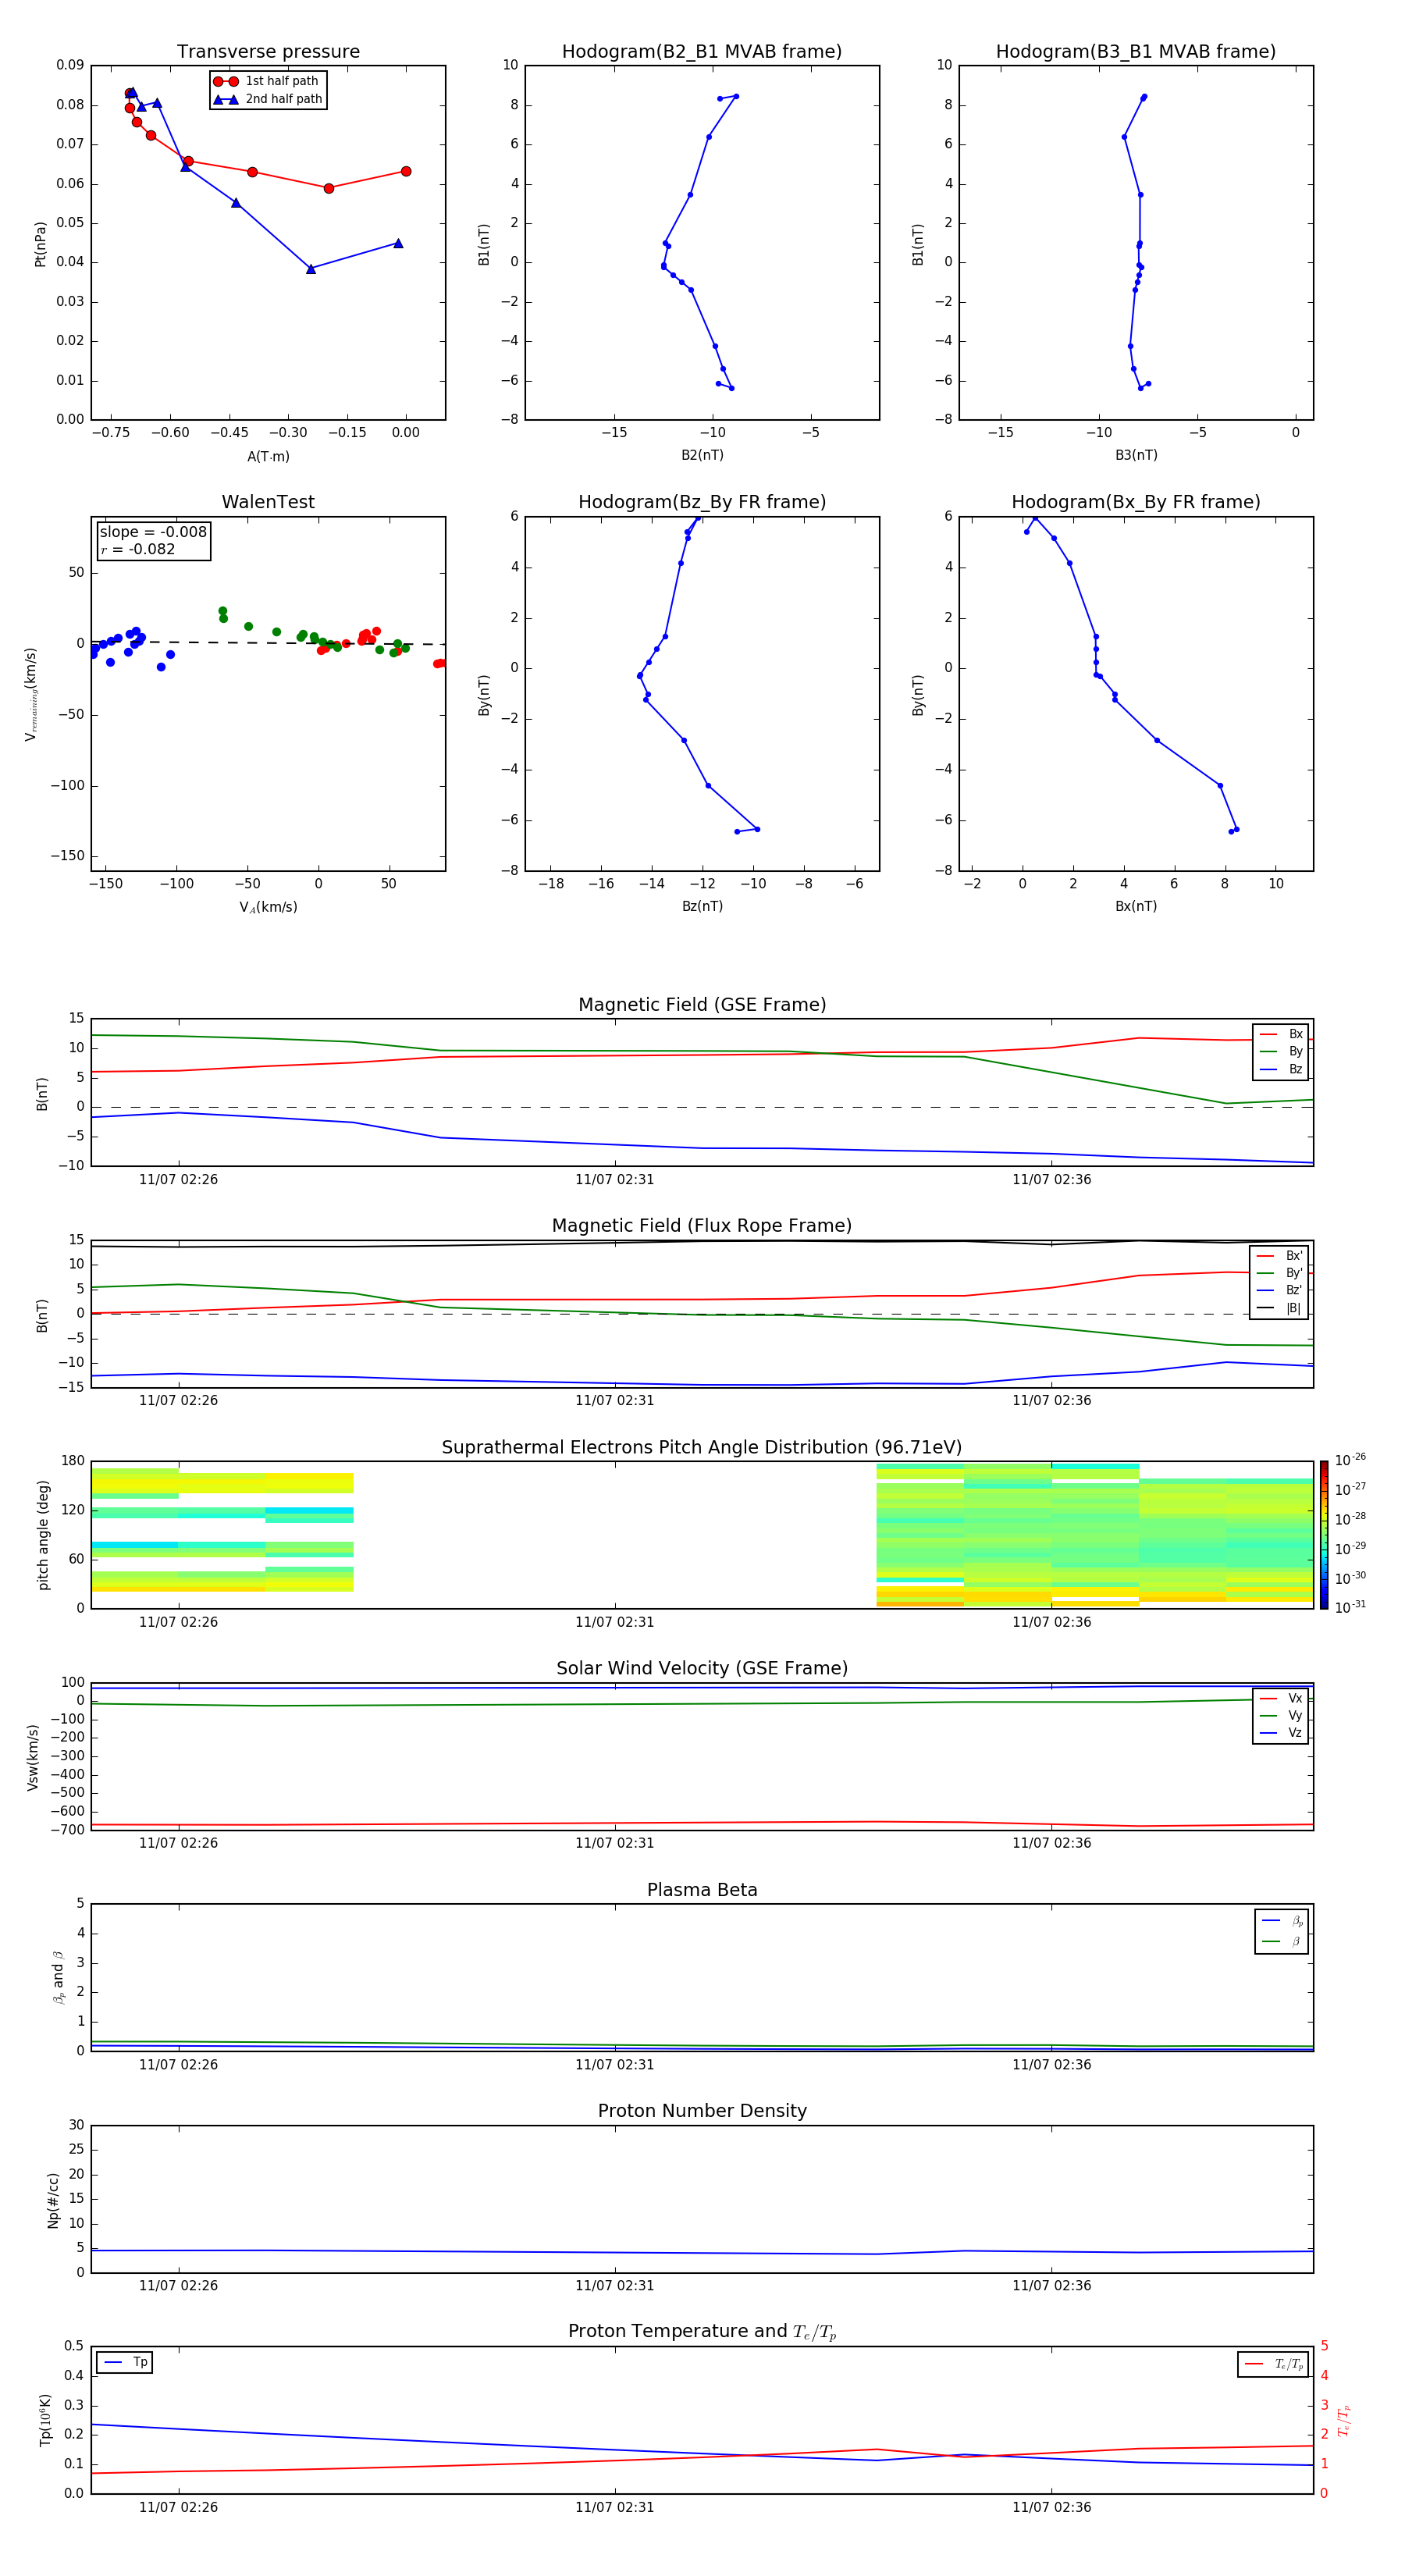
Task: Click the pitch angle color scale bar
Action: pos(1324,1535)
